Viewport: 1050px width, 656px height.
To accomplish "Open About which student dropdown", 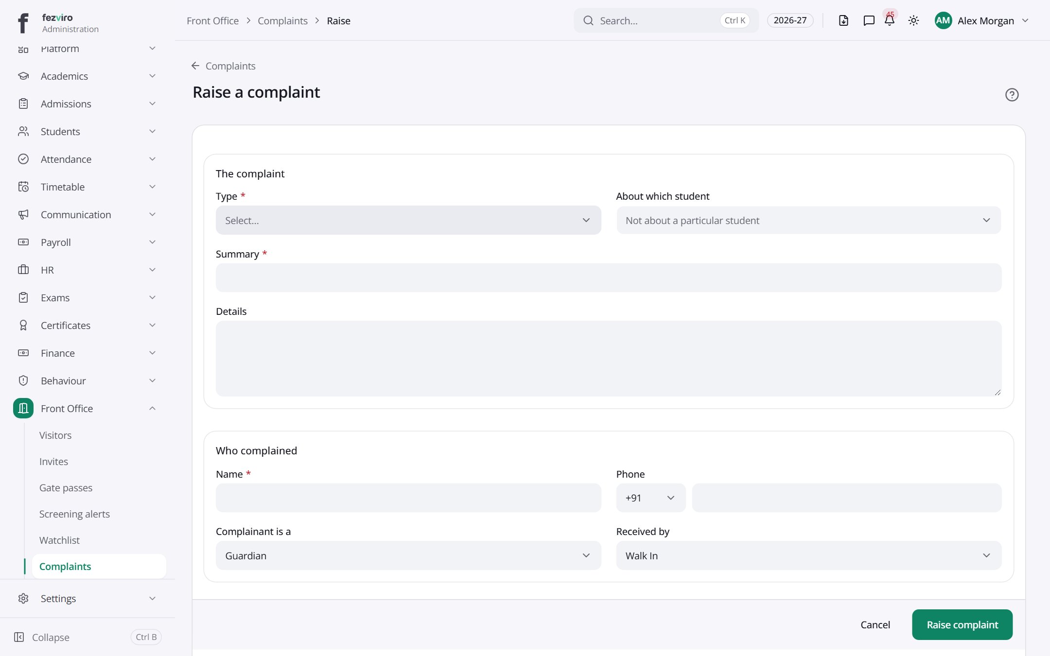I will click(x=808, y=221).
